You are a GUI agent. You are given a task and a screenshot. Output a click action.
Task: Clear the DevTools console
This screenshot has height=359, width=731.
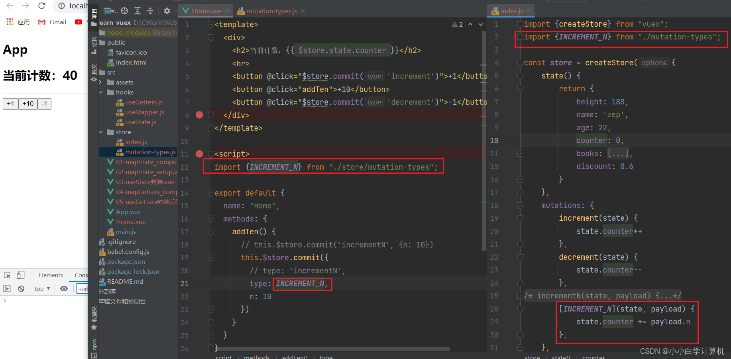[21, 288]
